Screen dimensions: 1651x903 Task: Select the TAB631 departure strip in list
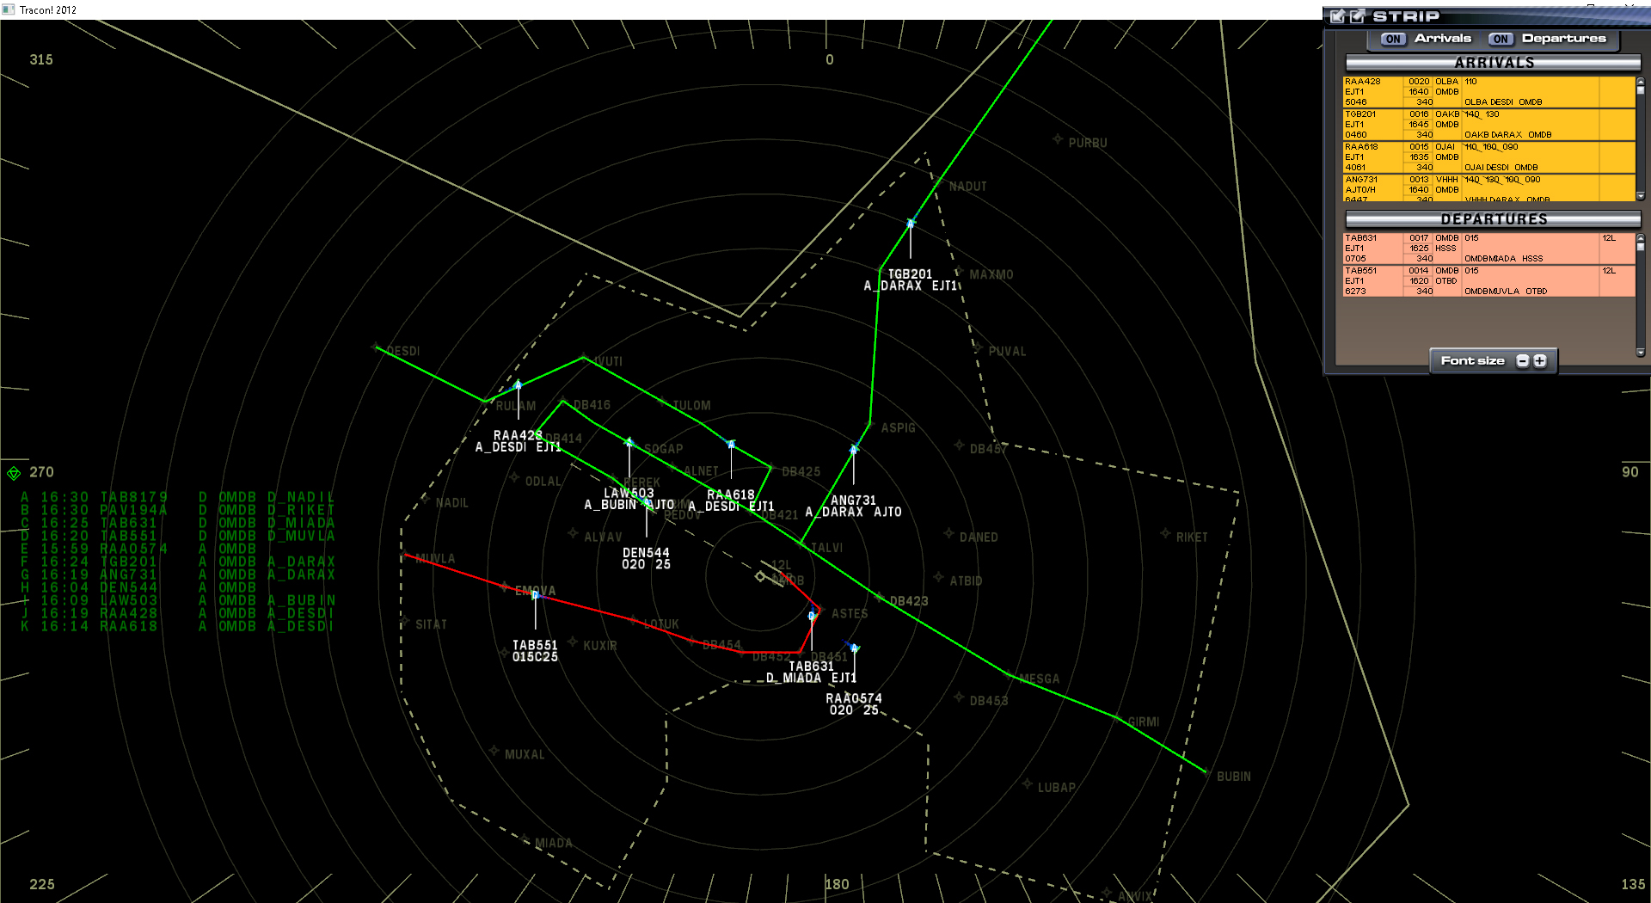pos(1488,249)
